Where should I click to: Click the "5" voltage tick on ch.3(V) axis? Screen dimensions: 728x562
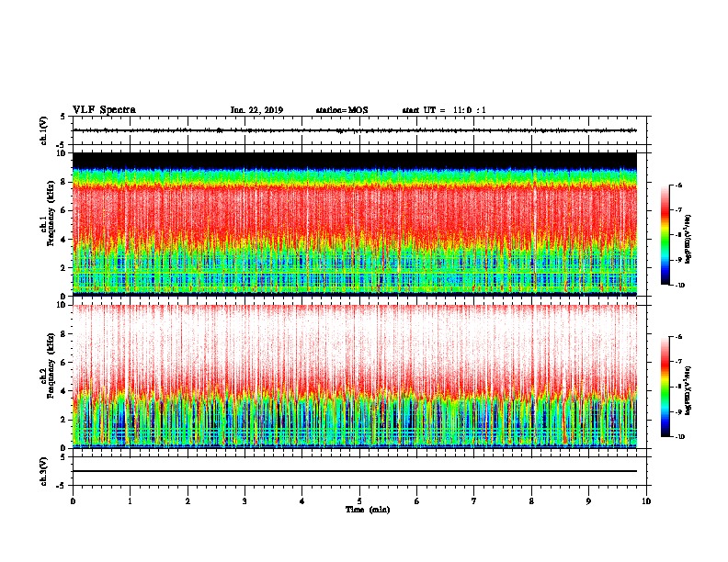[x=63, y=457]
